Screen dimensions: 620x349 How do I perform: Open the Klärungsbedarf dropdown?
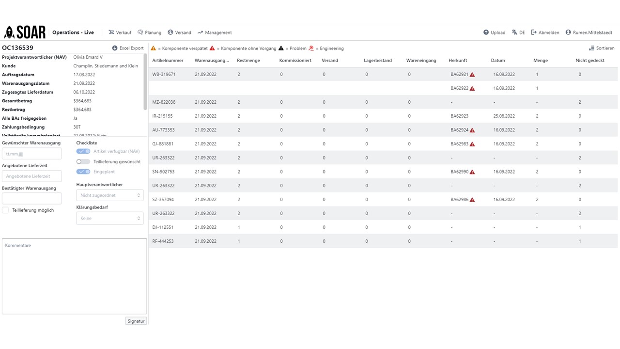110,218
